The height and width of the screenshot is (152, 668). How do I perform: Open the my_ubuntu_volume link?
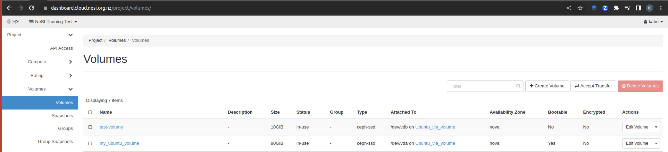119,143
